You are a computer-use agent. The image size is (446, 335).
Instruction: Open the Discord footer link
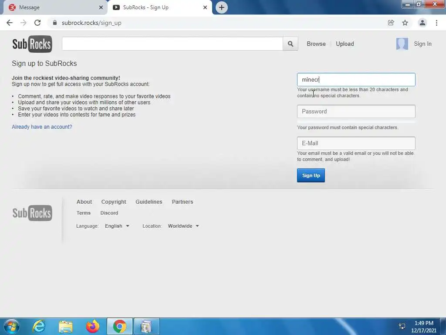point(109,213)
